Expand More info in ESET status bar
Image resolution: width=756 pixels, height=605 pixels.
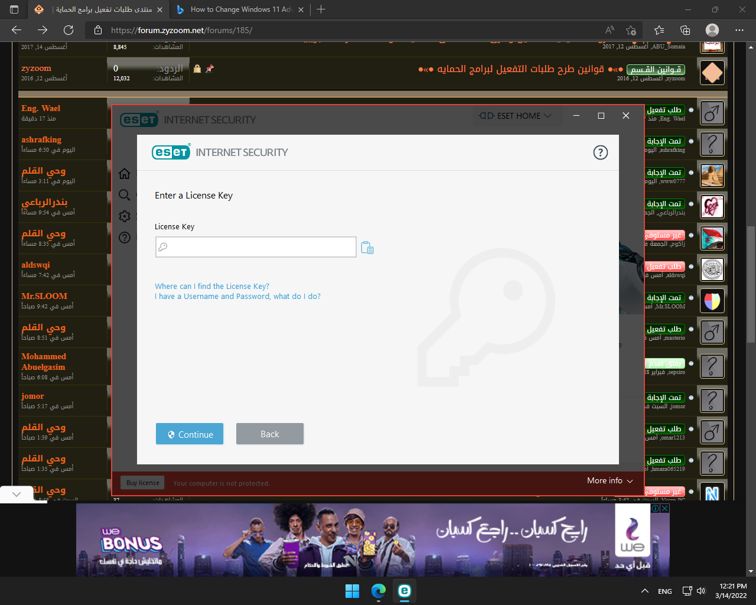click(x=610, y=481)
